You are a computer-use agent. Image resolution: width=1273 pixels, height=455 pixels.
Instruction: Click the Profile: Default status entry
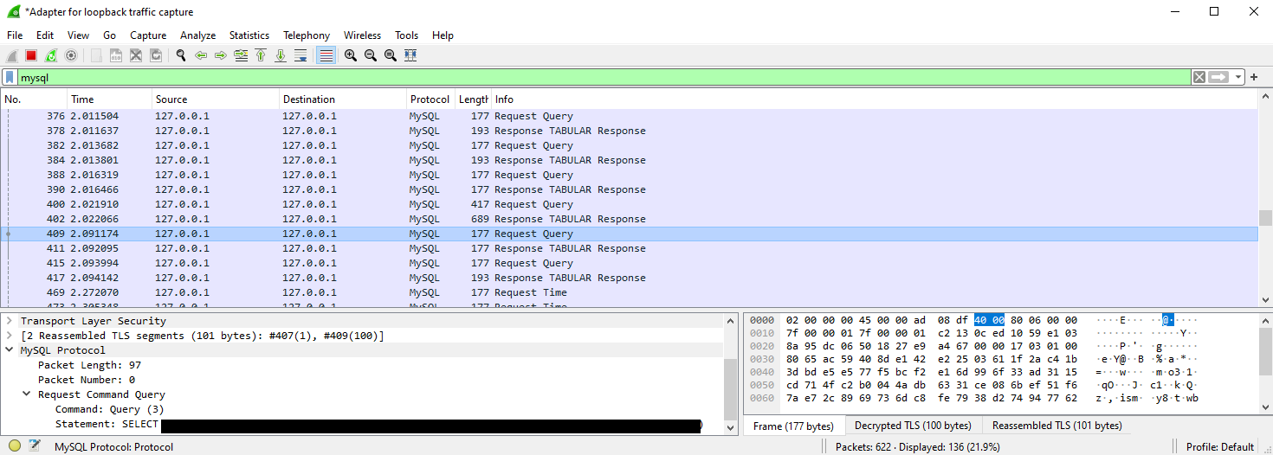tap(1219, 446)
